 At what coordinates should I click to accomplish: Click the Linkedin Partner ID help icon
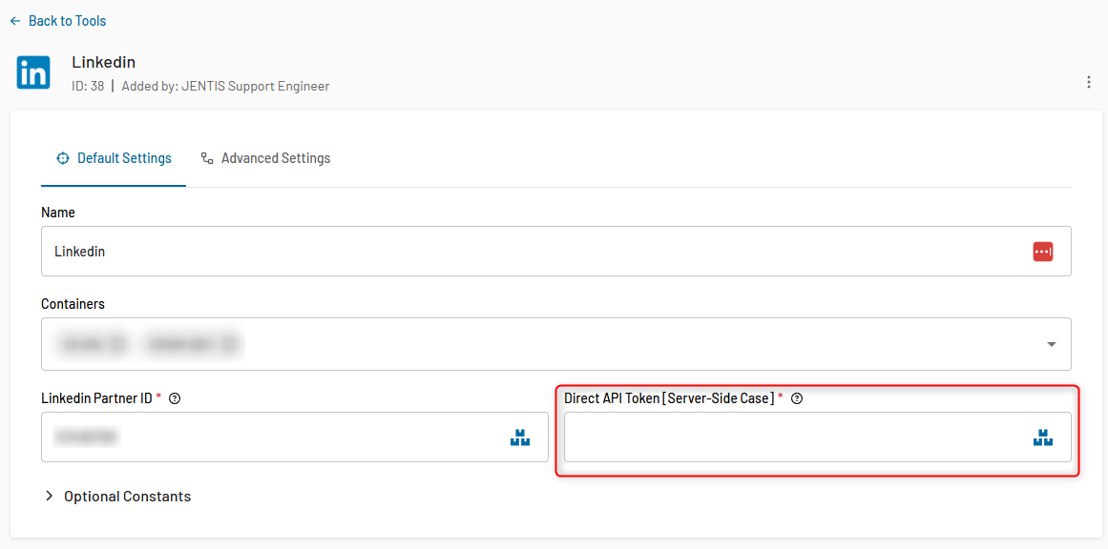(x=176, y=398)
